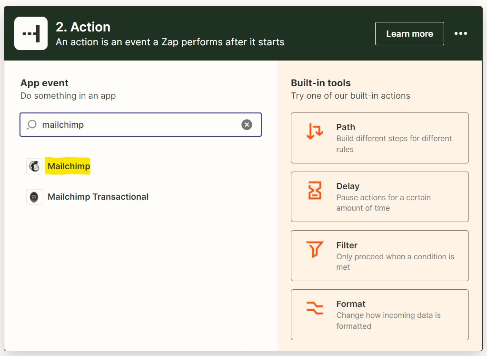Click 'An action is an event' description
The height and width of the screenshot is (356, 487).
170,42
